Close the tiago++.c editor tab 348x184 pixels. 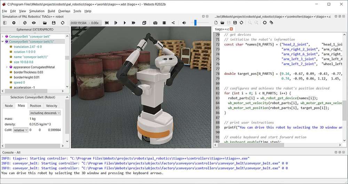(231, 29)
